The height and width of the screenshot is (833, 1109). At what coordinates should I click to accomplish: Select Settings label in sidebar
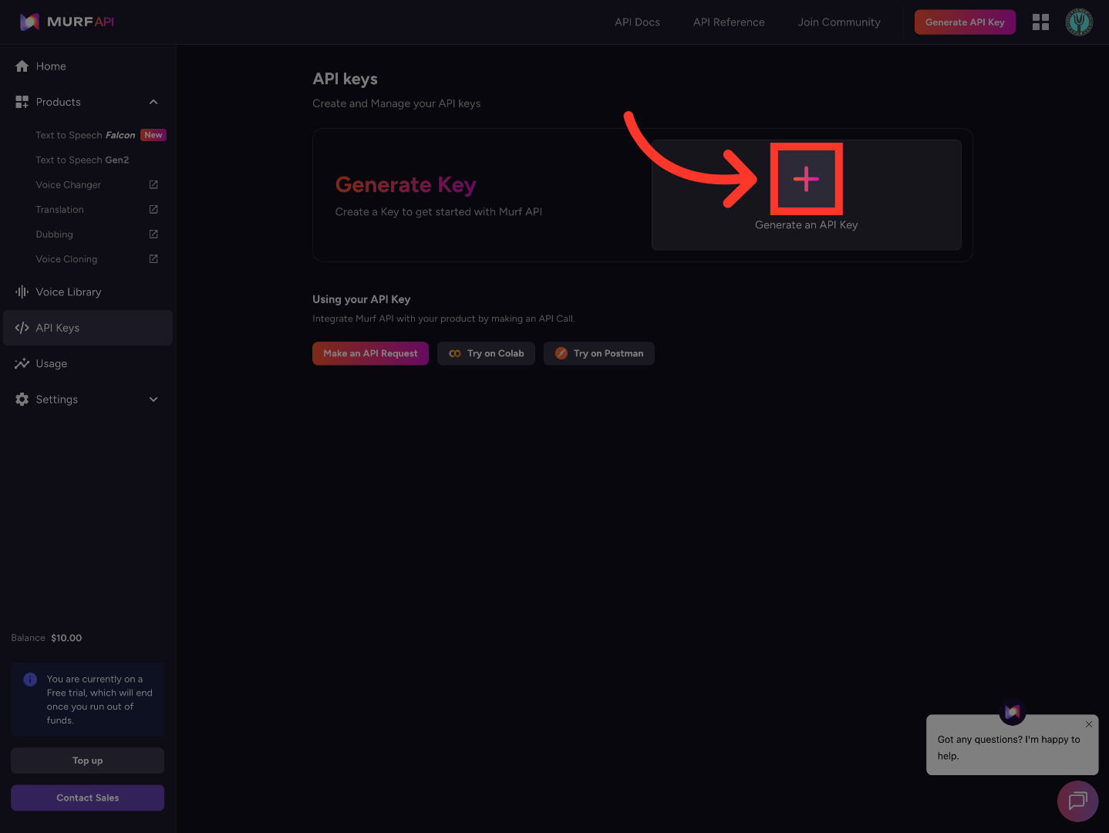click(57, 400)
